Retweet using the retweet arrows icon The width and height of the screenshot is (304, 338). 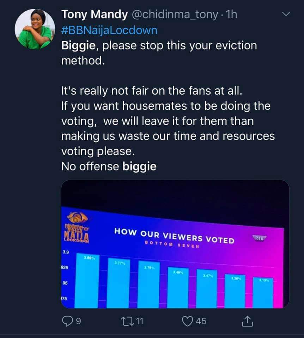[x=128, y=321]
